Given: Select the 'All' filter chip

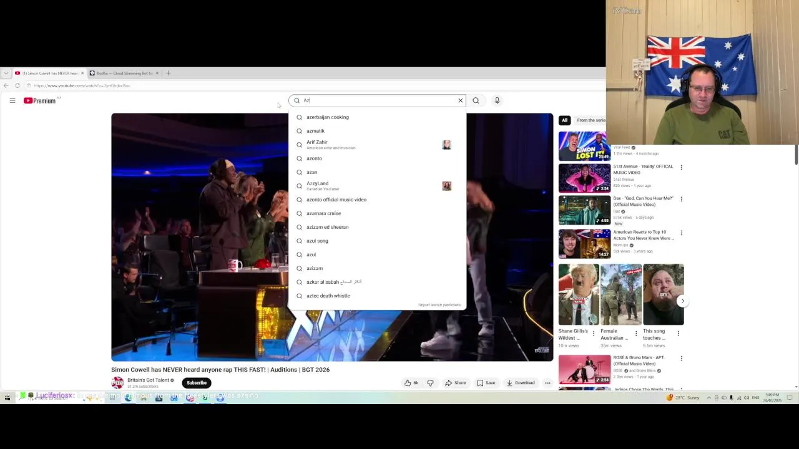Looking at the screenshot, I should (x=564, y=120).
